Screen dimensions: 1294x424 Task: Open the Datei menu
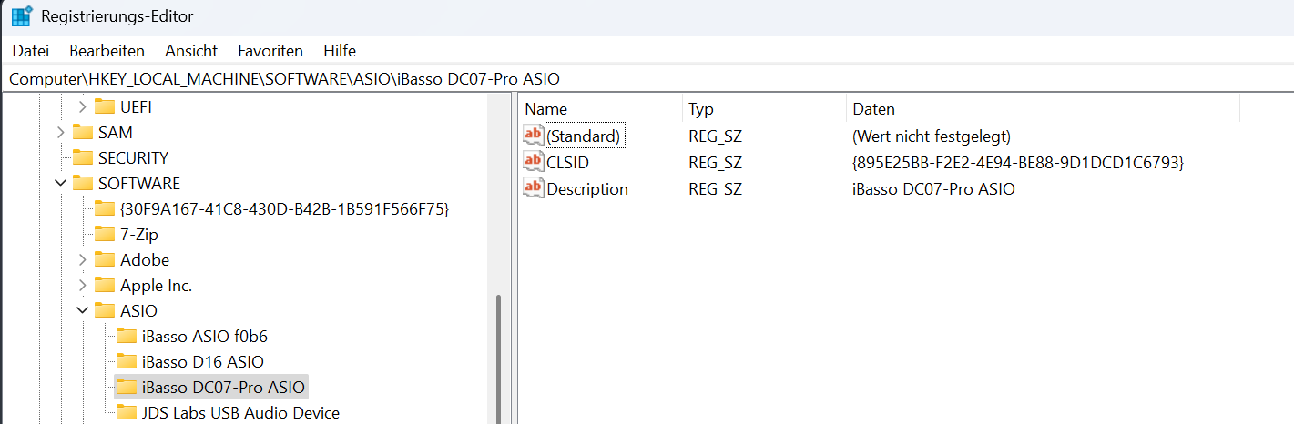(30, 50)
